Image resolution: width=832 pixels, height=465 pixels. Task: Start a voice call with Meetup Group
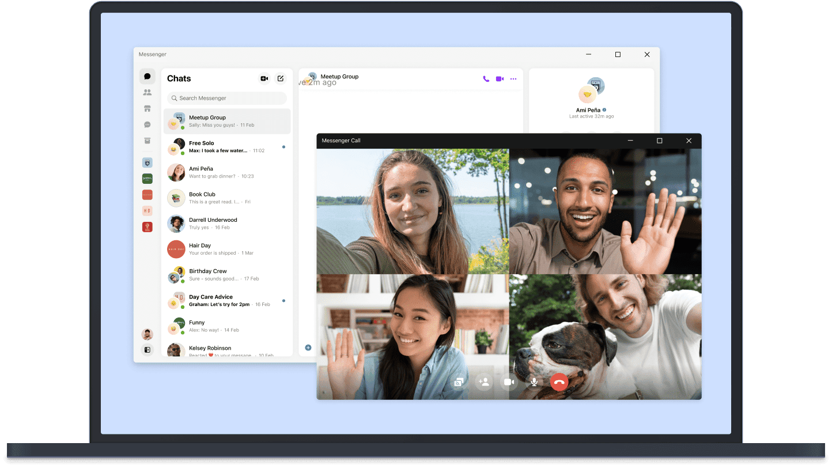point(486,79)
